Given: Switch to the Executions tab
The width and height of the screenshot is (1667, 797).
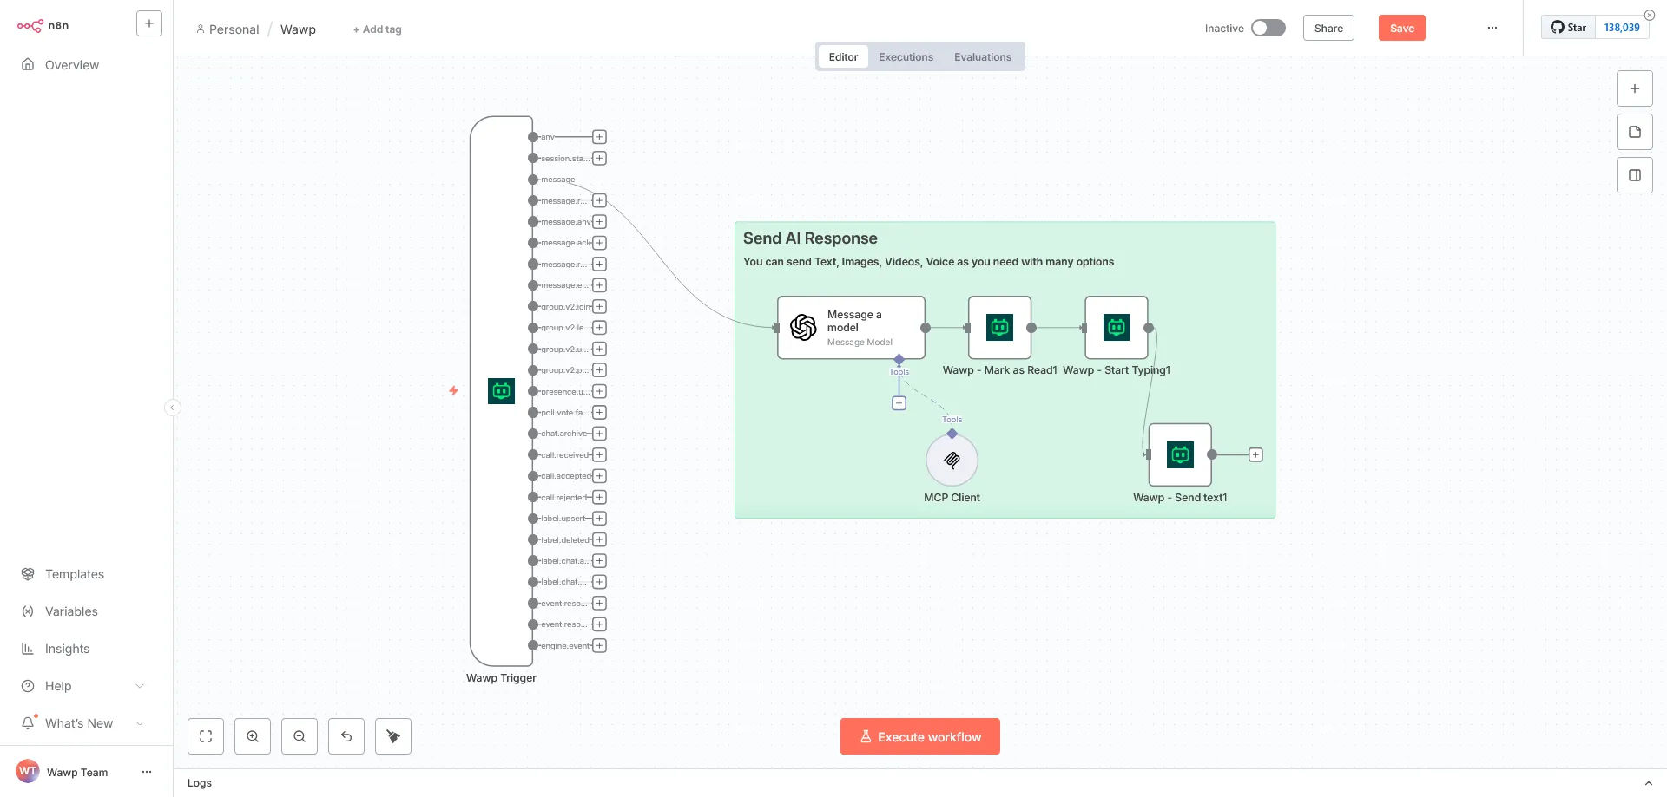Looking at the screenshot, I should (x=906, y=57).
